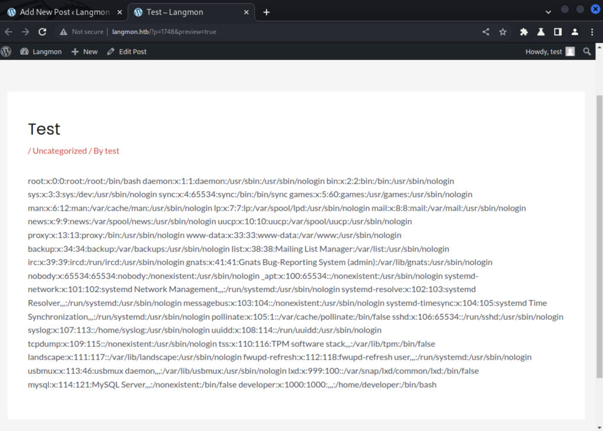603x431 pixels.
Task: Click the line starting network:x:101:102
Action: (251, 289)
